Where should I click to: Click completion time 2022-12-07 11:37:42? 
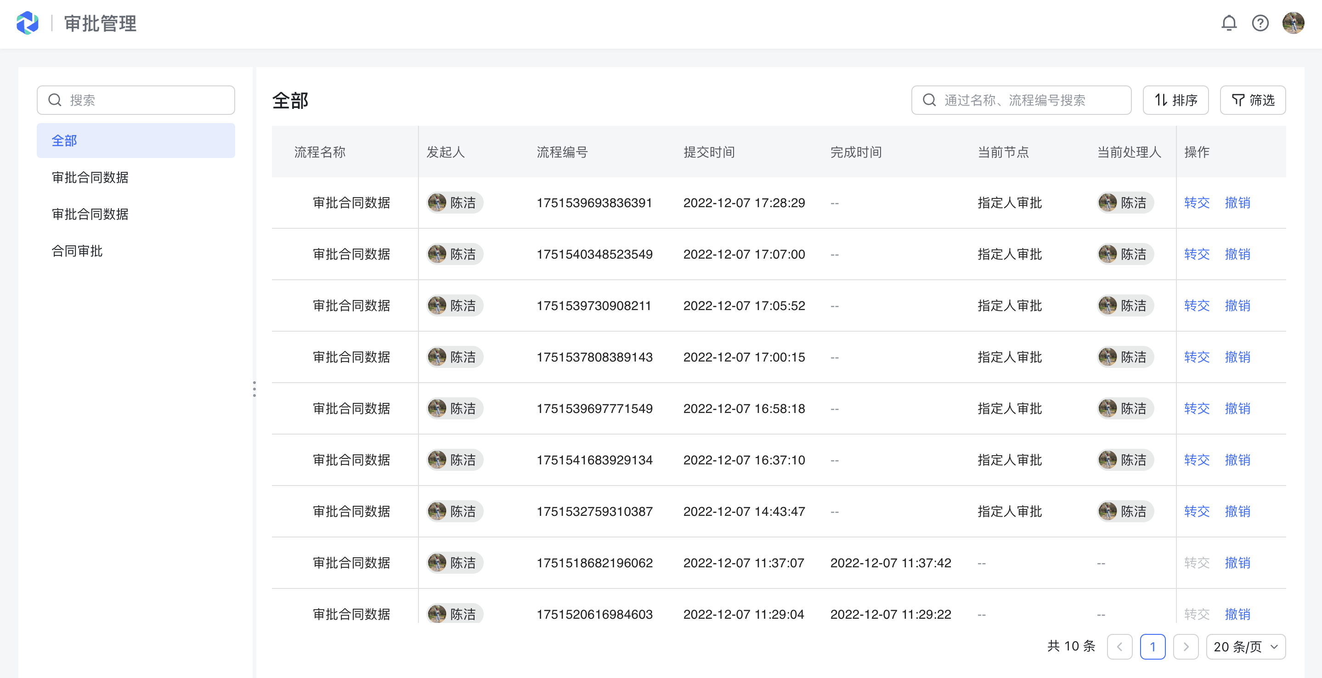coord(891,563)
